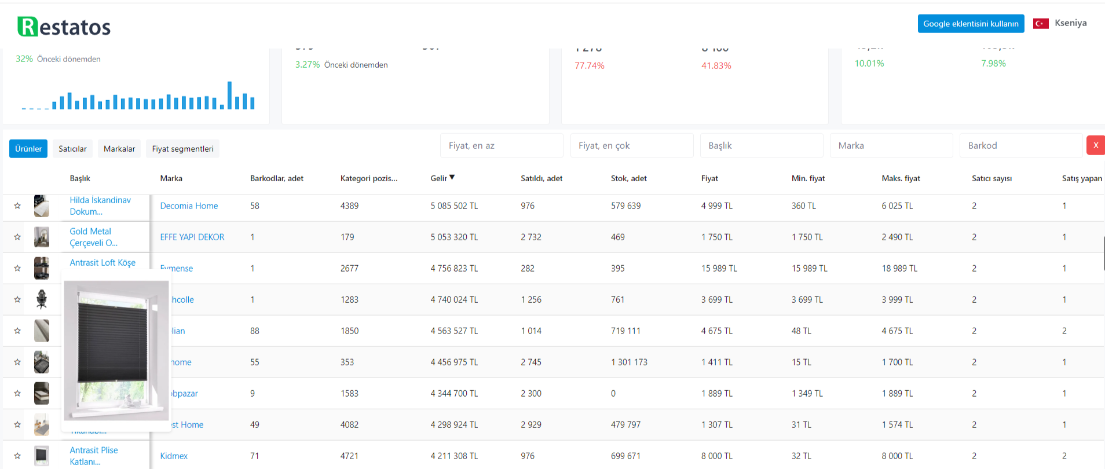Viewport: 1105px width, 469px height.
Task: Favorite the row with 4 756 823 TL revenue
Action: 17,268
